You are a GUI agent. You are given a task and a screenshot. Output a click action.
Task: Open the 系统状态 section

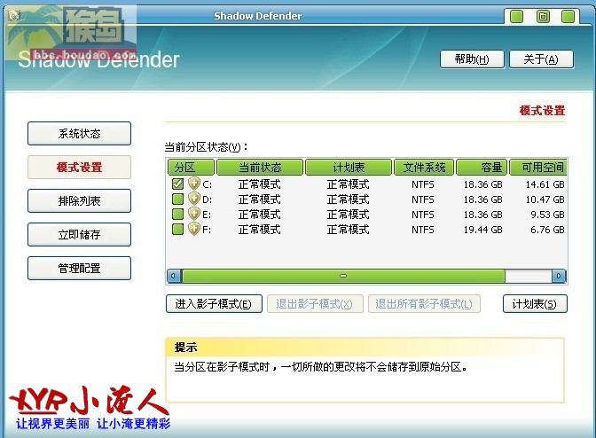[x=79, y=133]
